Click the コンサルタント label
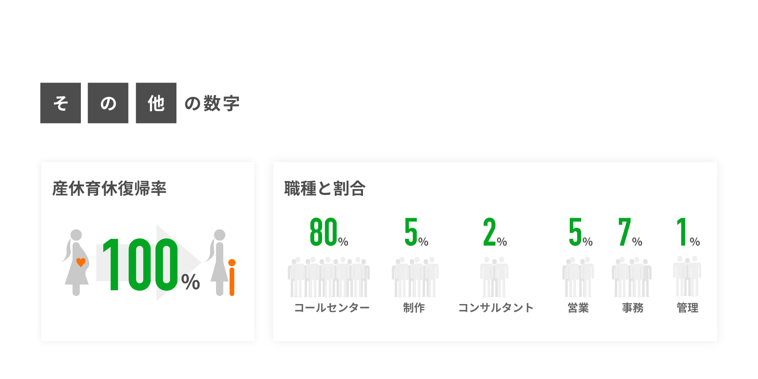This screenshot has height=379, width=758. [496, 308]
